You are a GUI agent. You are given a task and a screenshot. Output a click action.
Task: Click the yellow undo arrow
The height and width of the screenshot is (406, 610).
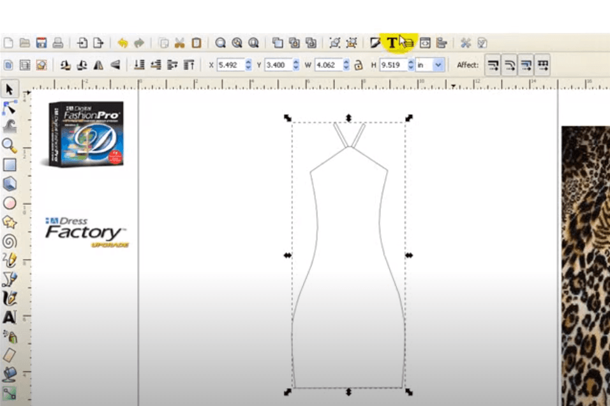[x=123, y=43]
